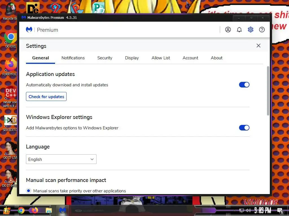Switch to the Security tab
289x216 pixels.
(105, 58)
